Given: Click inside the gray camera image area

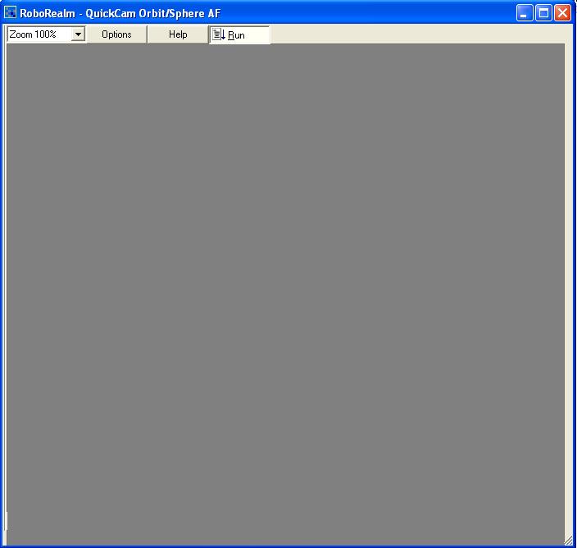Looking at the screenshot, I should (x=285, y=287).
